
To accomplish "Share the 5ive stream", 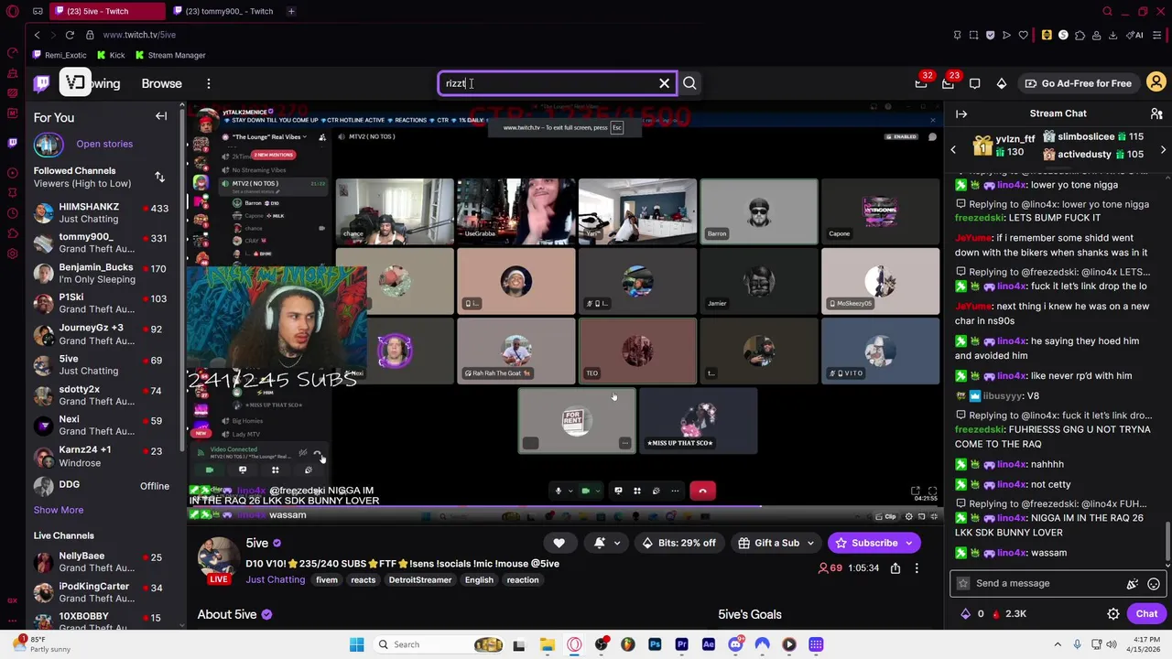I will click(895, 567).
